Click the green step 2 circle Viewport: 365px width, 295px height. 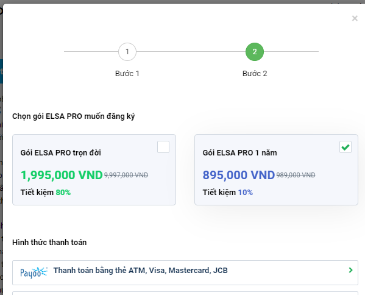(x=255, y=52)
